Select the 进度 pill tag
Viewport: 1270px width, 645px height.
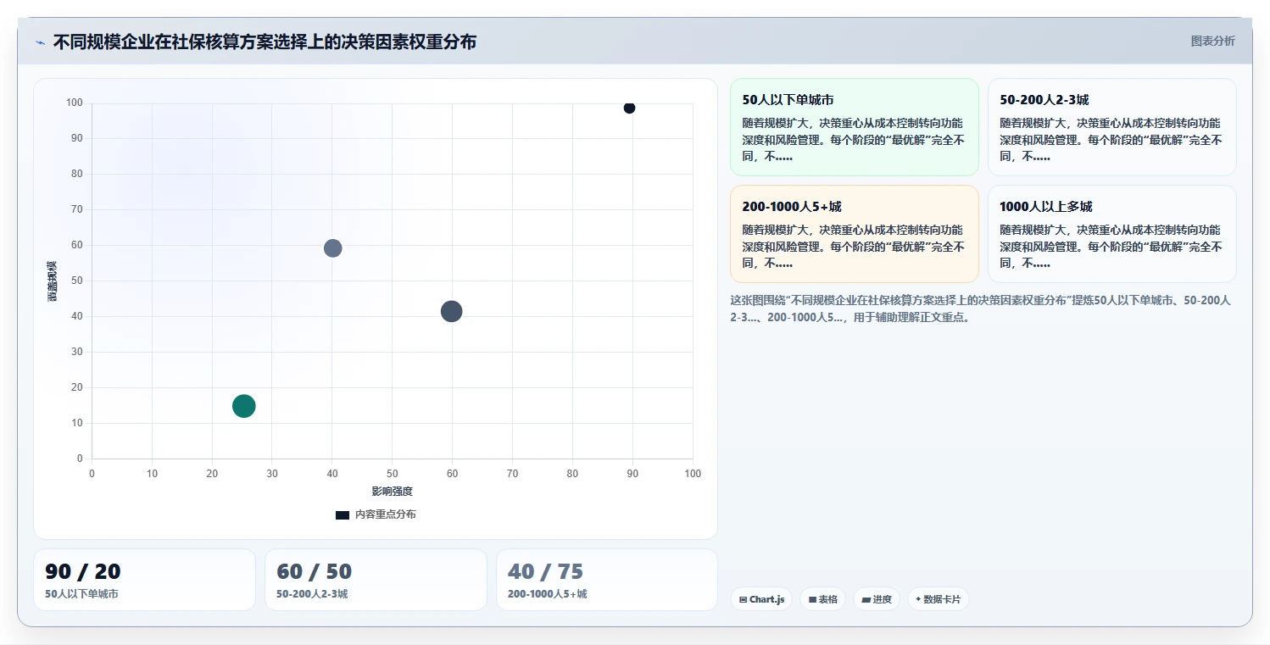click(x=877, y=599)
